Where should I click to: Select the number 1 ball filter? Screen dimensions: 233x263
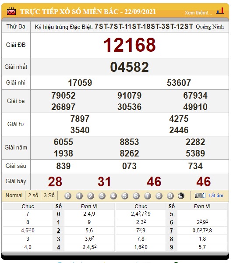[x=79, y=196]
